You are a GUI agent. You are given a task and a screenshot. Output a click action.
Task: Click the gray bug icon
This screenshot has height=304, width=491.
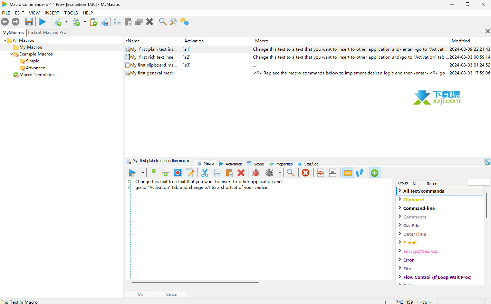[269, 173]
